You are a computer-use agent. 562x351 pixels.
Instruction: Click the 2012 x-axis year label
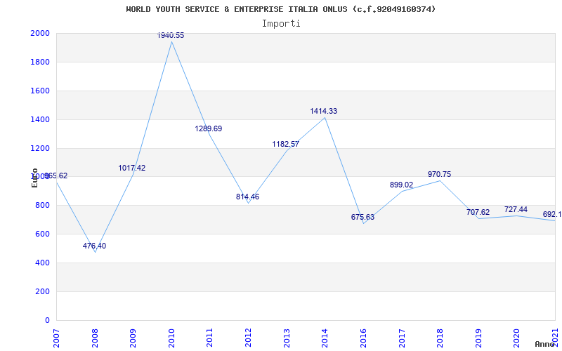pos(248,338)
